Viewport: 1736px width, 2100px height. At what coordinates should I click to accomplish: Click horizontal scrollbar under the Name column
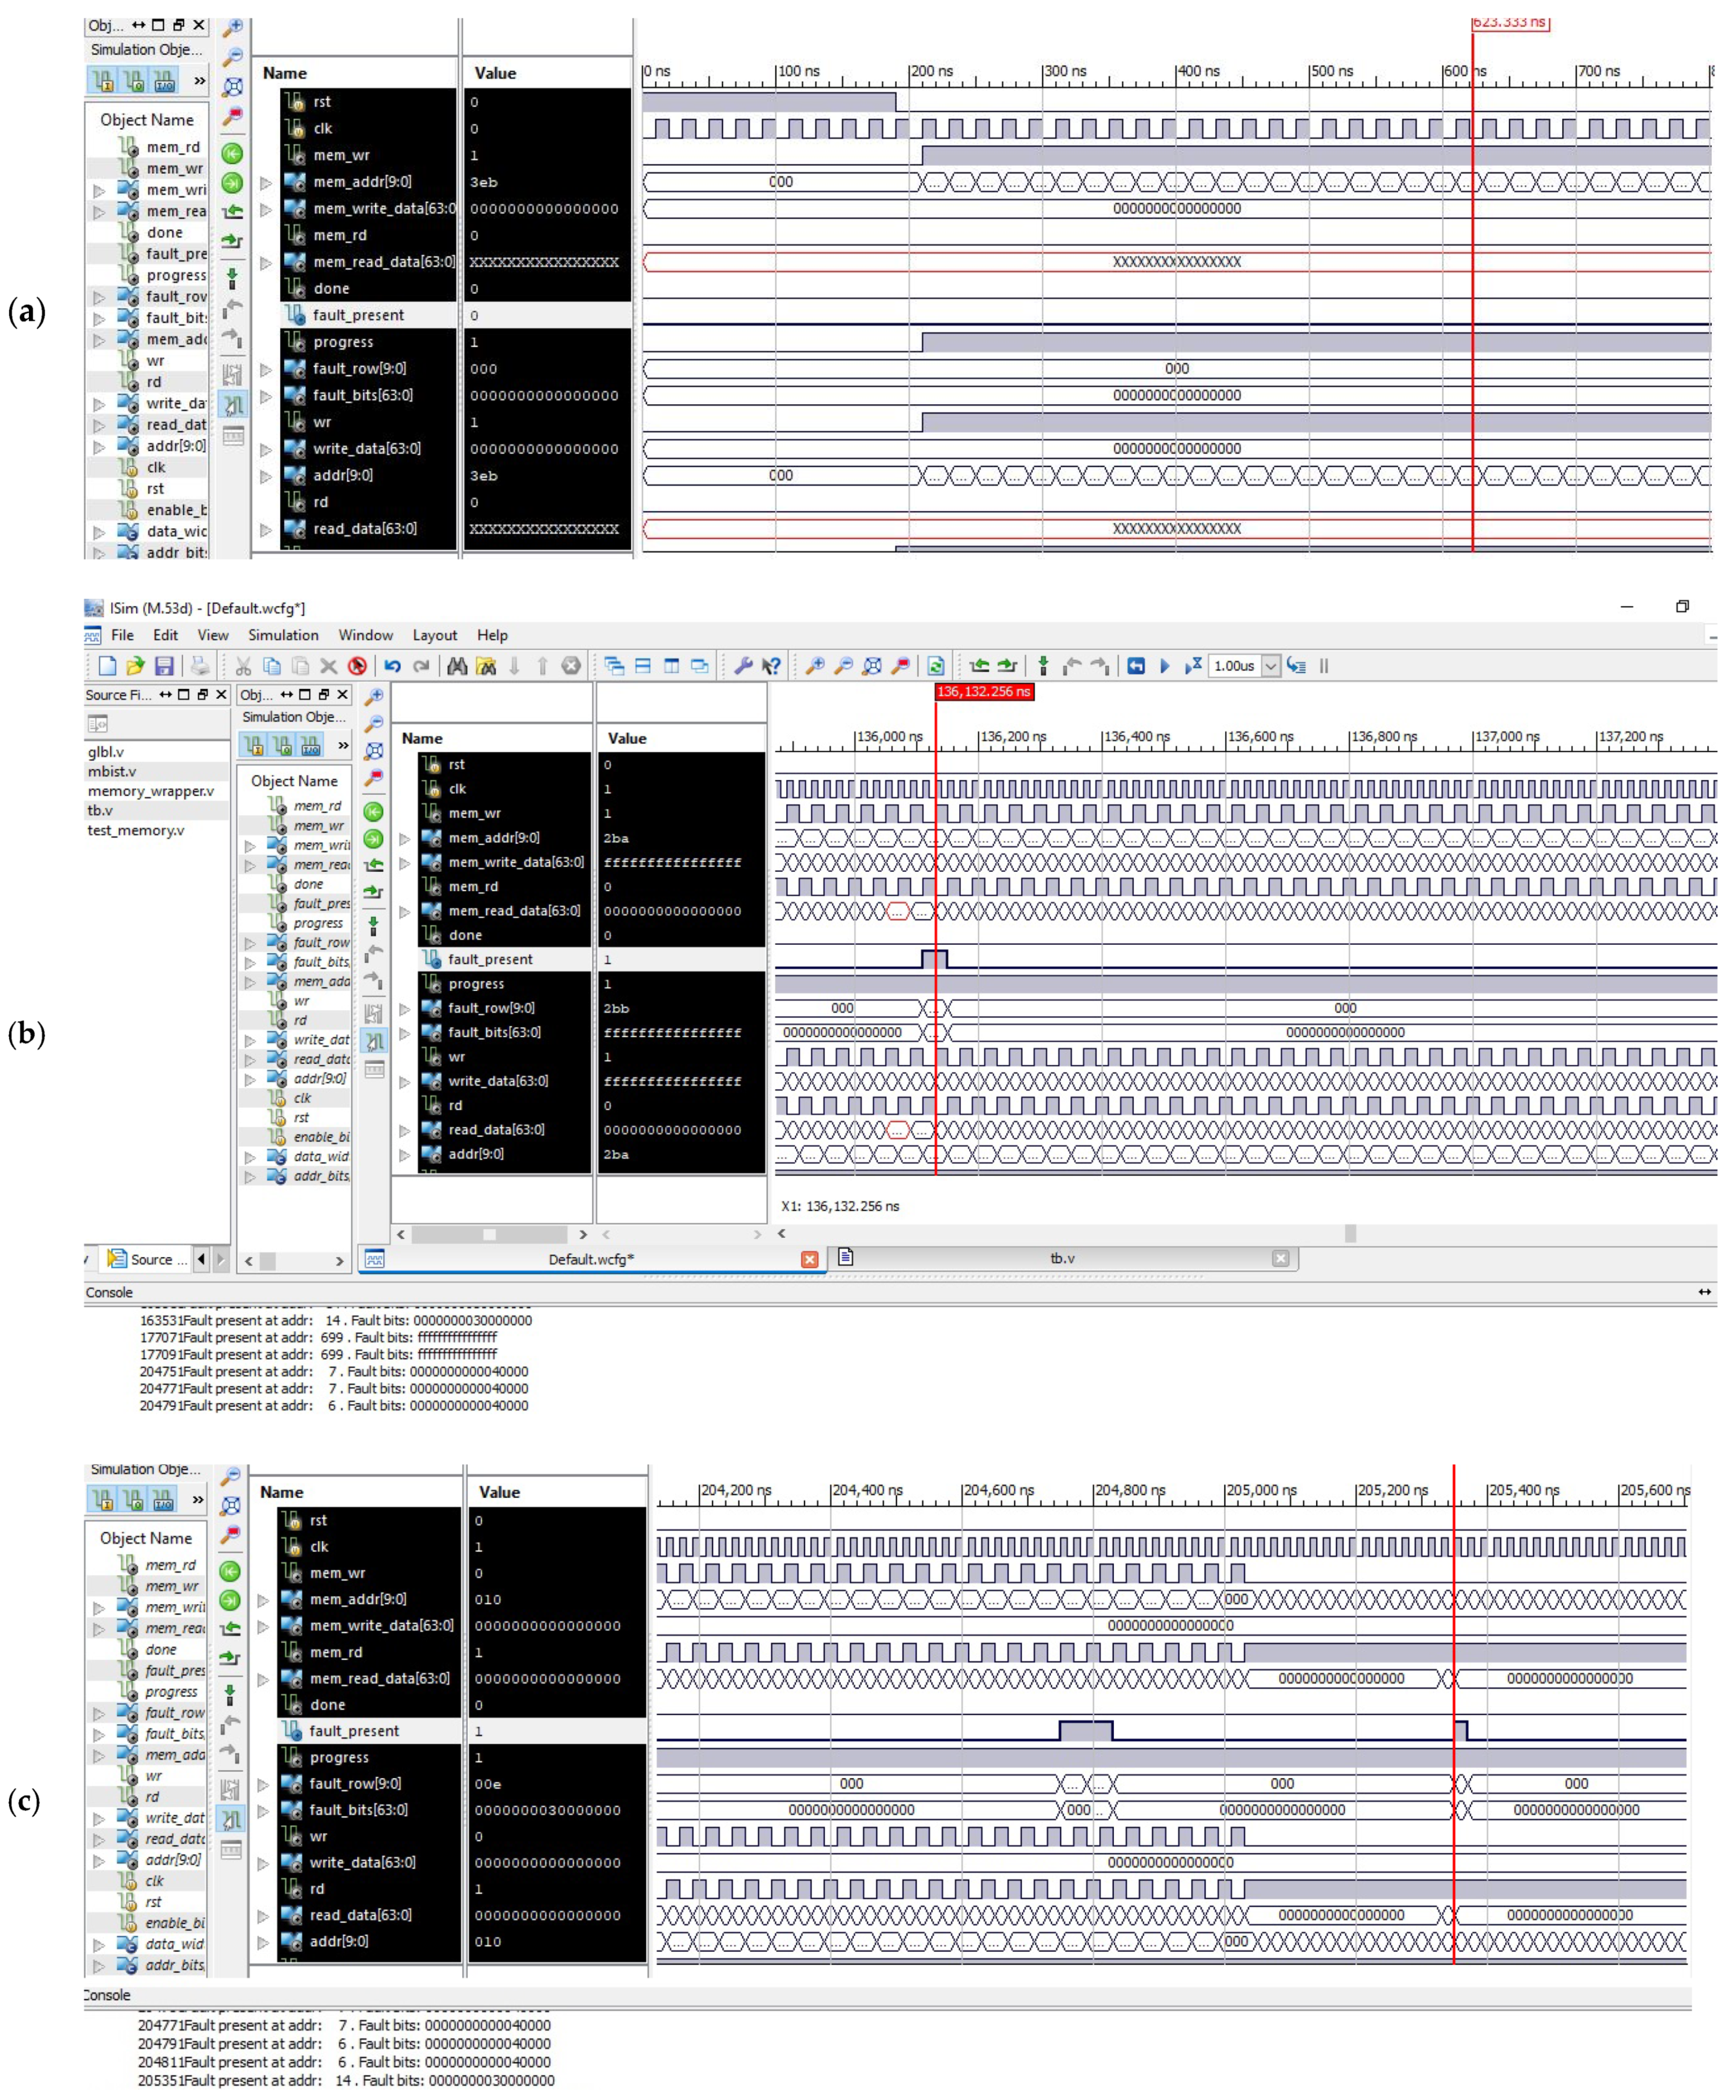[x=489, y=1235]
